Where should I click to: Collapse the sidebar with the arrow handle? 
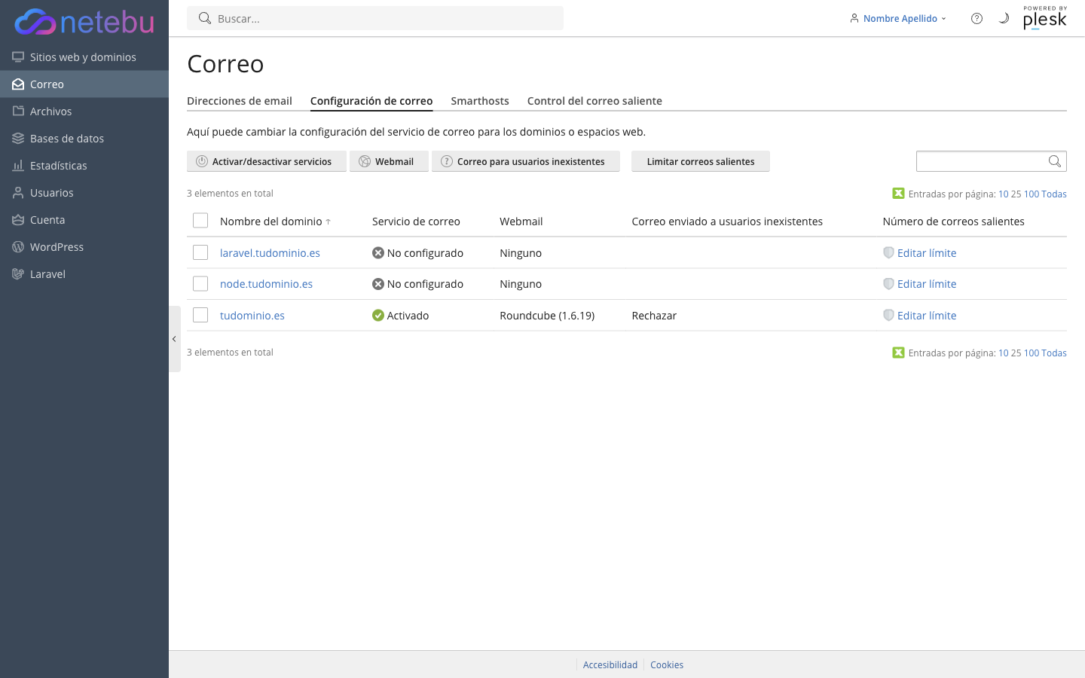[x=174, y=339]
